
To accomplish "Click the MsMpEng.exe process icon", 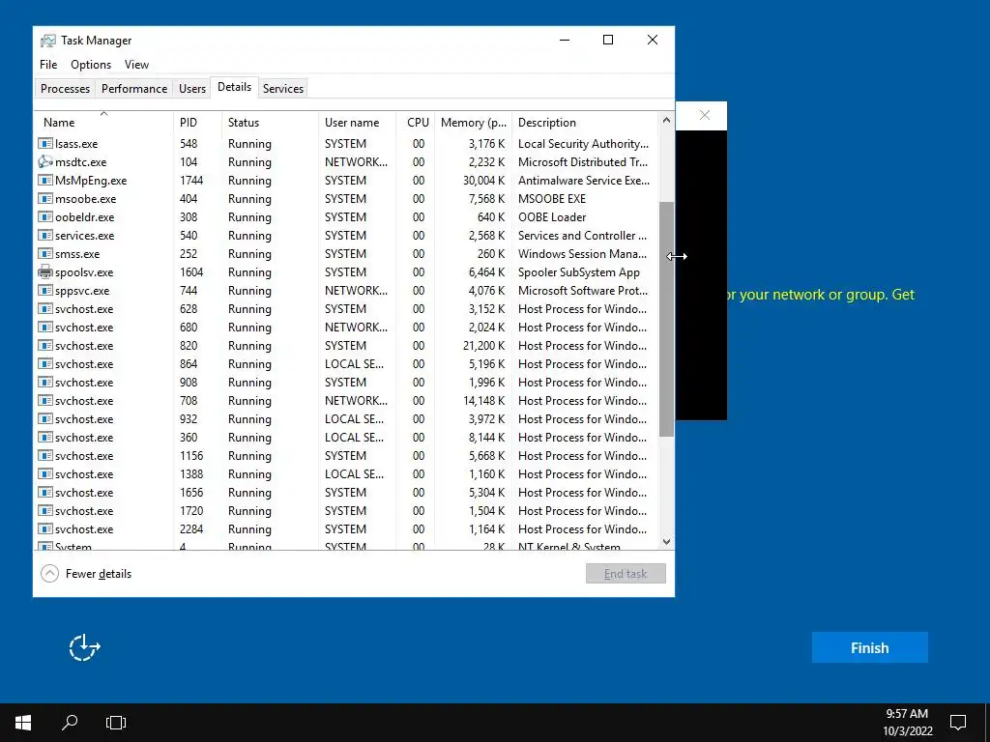I will click(x=44, y=181).
